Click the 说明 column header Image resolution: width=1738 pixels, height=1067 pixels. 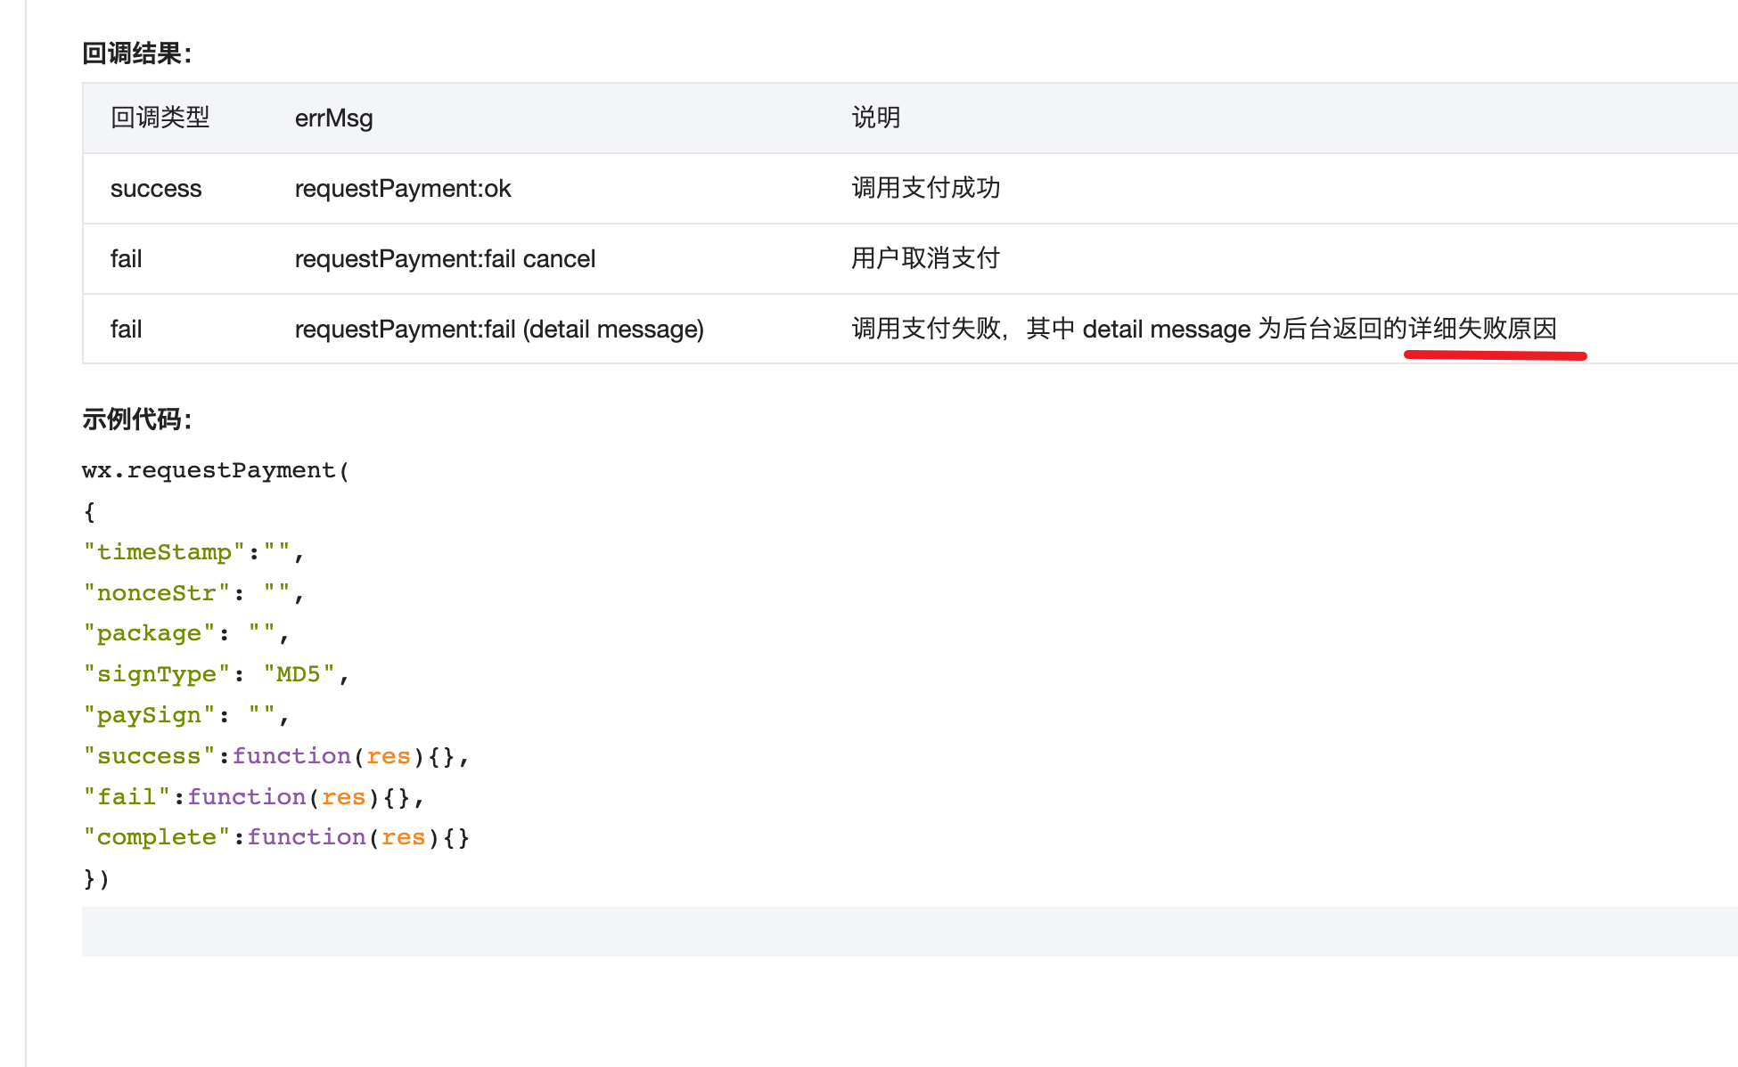[875, 118]
